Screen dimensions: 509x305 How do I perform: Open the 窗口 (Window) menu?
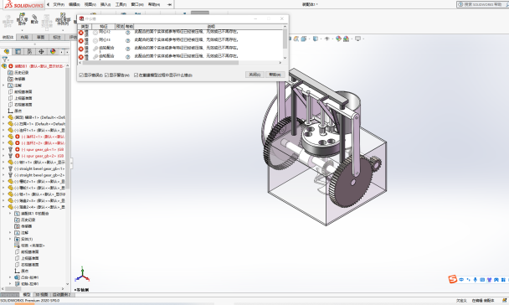[137, 4]
